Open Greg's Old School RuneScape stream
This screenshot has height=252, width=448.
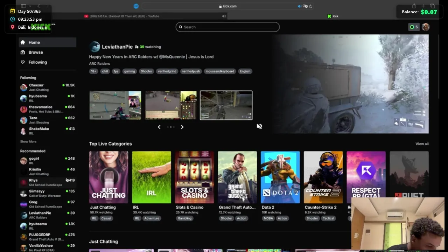tap(47, 204)
